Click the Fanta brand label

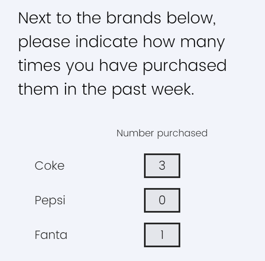pos(51,235)
